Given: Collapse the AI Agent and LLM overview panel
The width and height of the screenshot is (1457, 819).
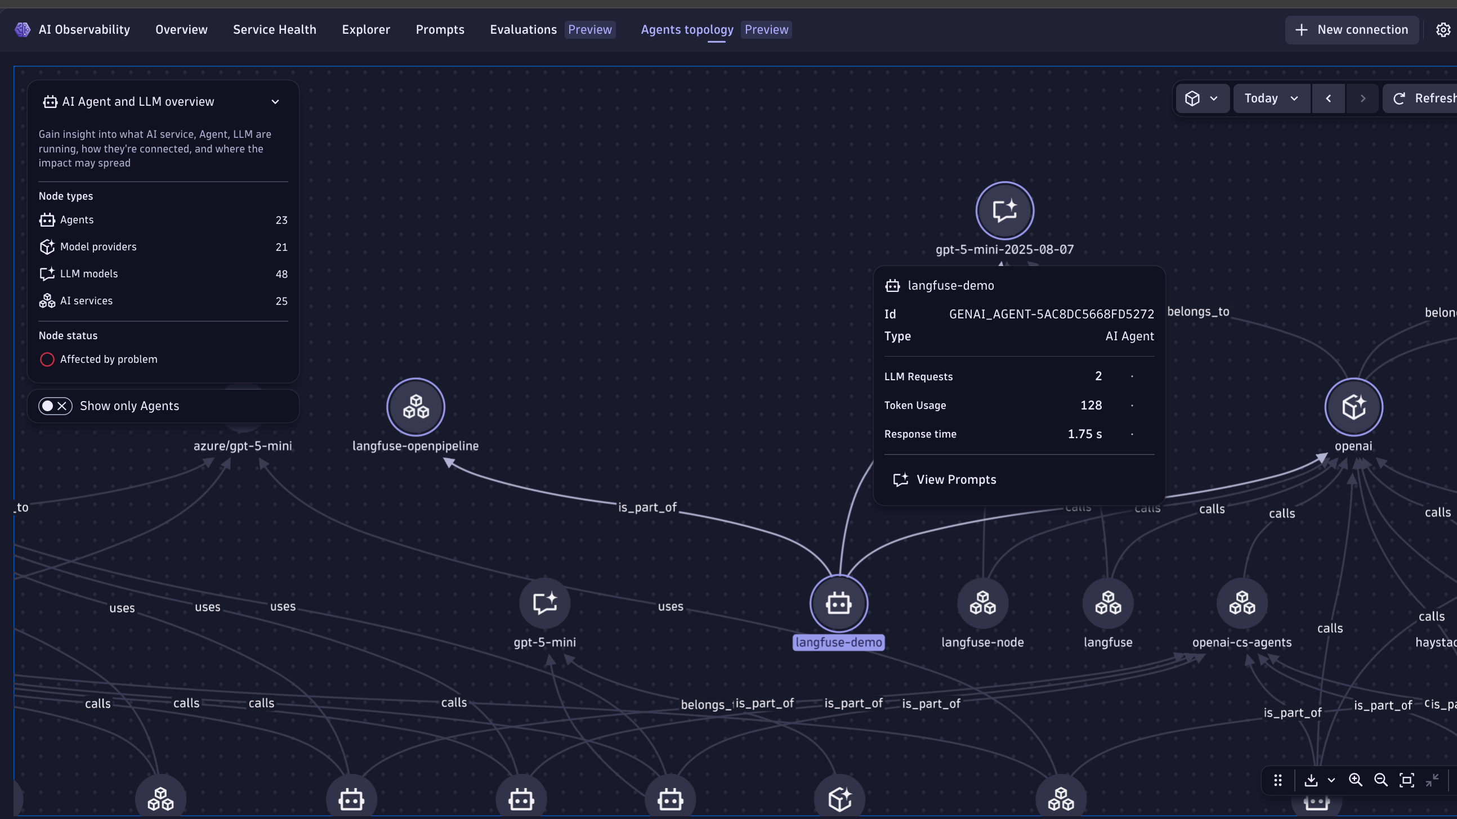Looking at the screenshot, I should (275, 102).
